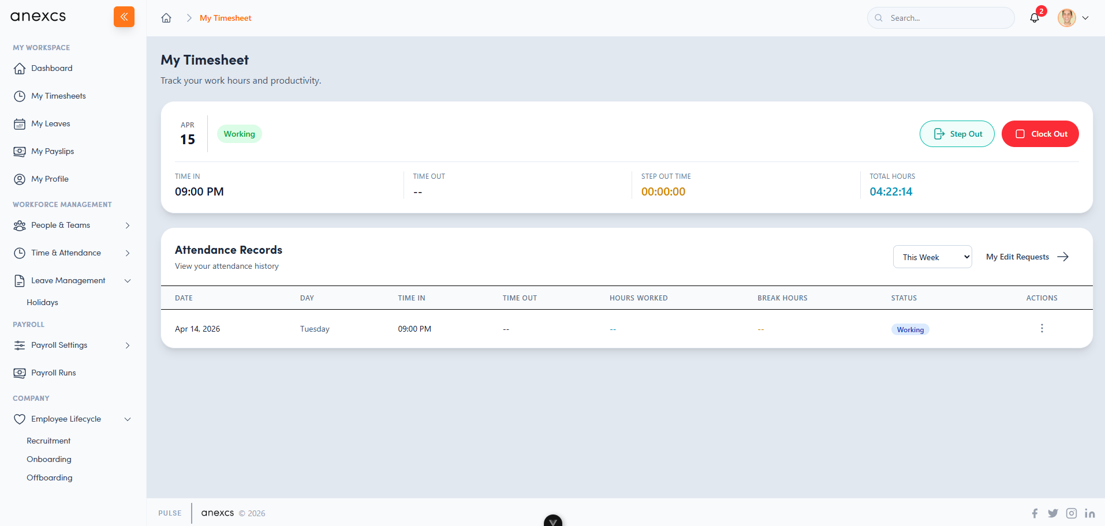This screenshot has height=526, width=1105.
Task: Click the green Working status badge
Action: click(x=239, y=134)
